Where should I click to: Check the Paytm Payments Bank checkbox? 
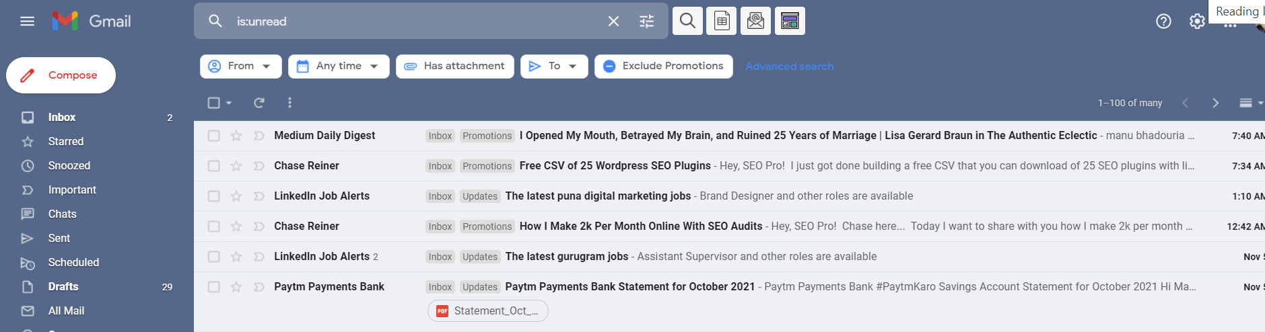coord(214,287)
